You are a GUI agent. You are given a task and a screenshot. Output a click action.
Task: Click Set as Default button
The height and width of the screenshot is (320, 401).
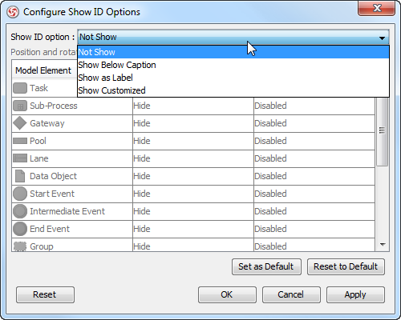pyautogui.click(x=266, y=266)
